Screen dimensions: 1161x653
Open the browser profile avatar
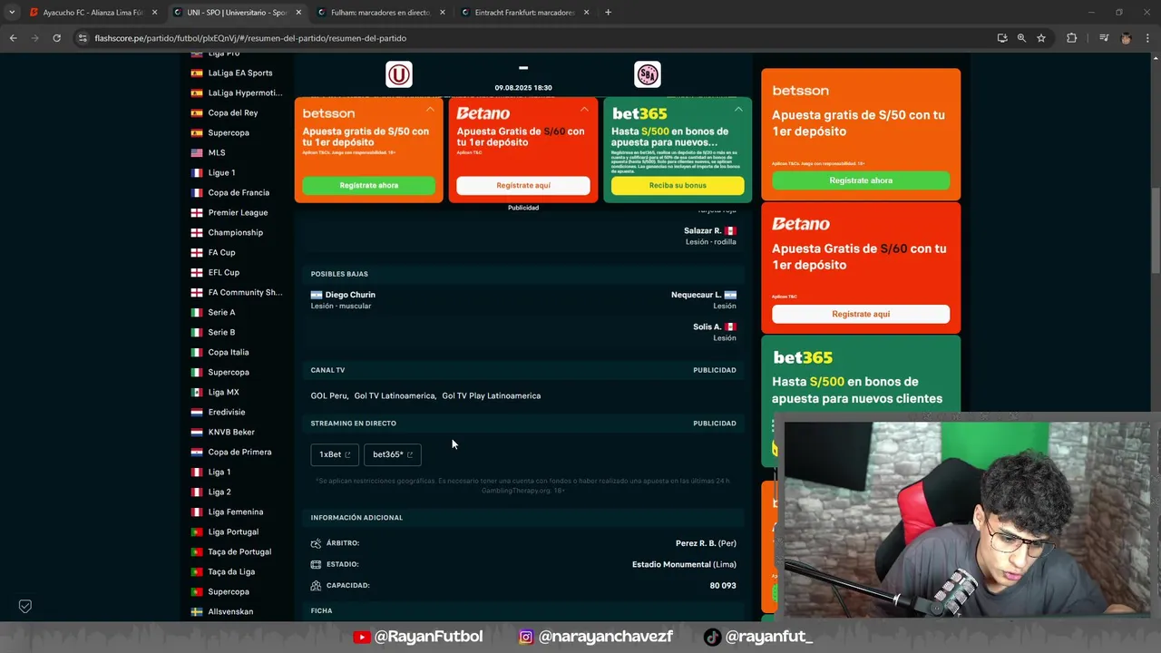click(1126, 38)
